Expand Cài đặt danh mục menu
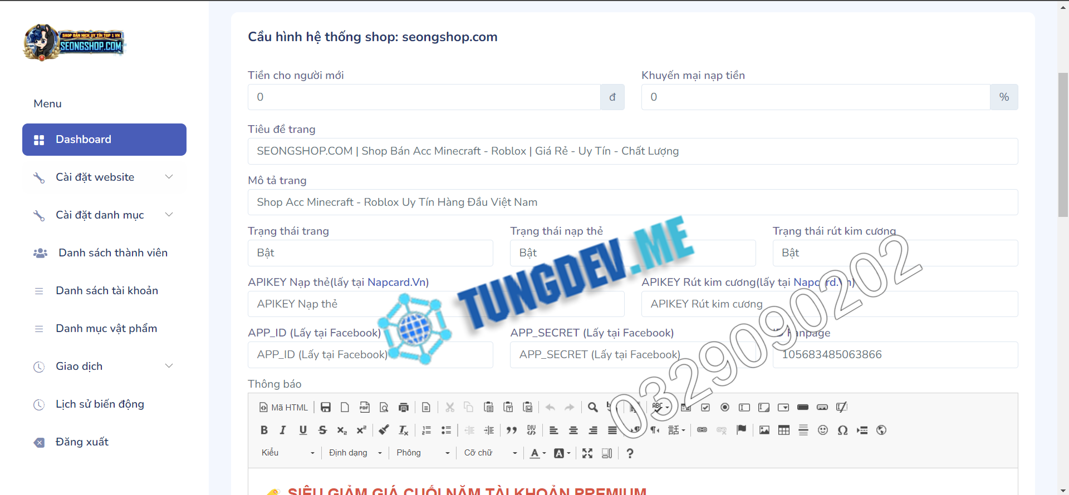 click(x=104, y=215)
